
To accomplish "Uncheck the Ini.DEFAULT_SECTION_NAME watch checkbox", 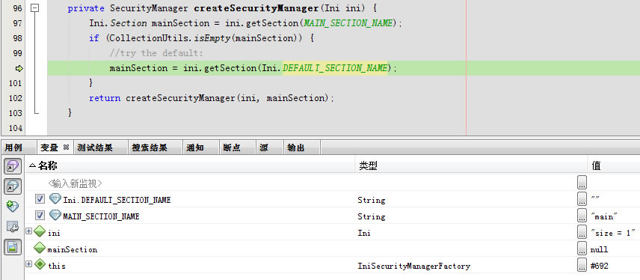I will point(40,199).
